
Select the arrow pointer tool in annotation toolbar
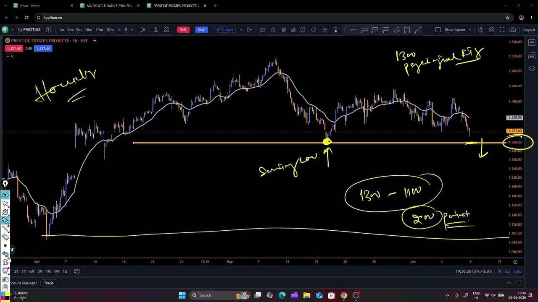[x=5, y=203]
